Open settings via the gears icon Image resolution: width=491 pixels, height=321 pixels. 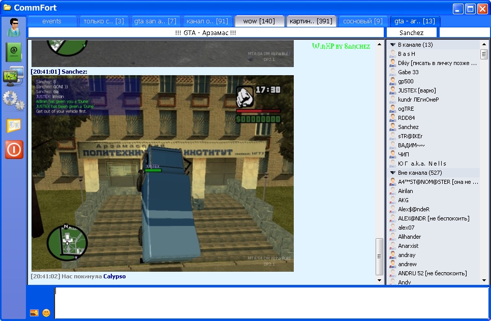click(14, 100)
